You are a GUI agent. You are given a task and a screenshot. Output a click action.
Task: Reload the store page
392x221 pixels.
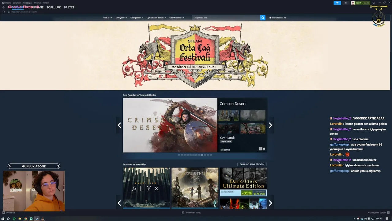click(x=4, y=12)
